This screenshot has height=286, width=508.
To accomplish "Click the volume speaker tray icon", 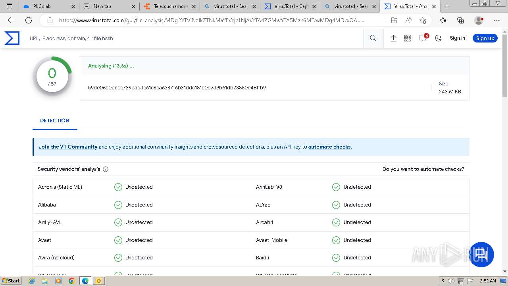I will coord(451,281).
